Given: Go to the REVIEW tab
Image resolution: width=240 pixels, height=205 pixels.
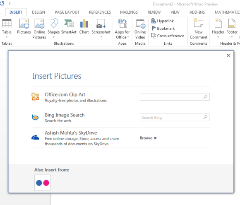Looking at the screenshot, I should coord(154,12).
